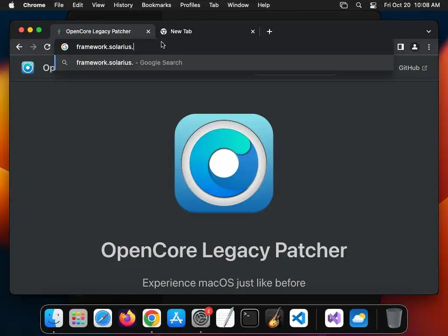Click the OpenCore logo in the site header

tap(28, 68)
